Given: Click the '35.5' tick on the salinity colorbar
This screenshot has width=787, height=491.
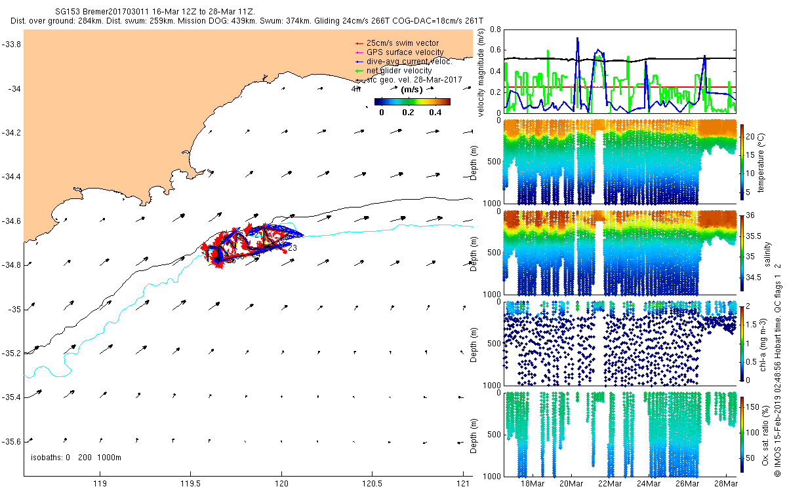Looking at the screenshot, I should point(755,236).
